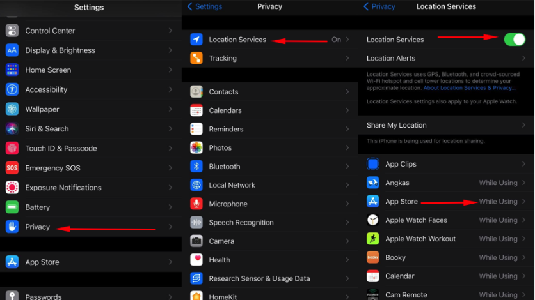The width and height of the screenshot is (535, 300).
Task: Expand Control Center row chevron
Action: [x=170, y=31]
